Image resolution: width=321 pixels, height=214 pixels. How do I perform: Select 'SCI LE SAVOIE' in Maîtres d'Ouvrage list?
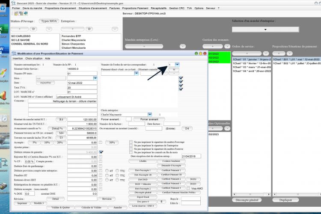[x=21, y=40]
